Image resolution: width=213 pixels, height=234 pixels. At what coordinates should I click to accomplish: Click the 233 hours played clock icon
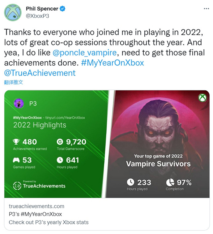coord(131,182)
